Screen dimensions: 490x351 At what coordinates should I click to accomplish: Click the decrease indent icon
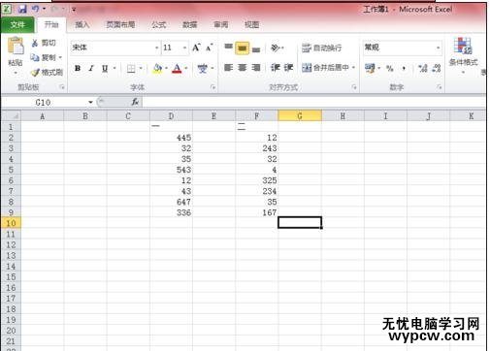click(x=276, y=67)
